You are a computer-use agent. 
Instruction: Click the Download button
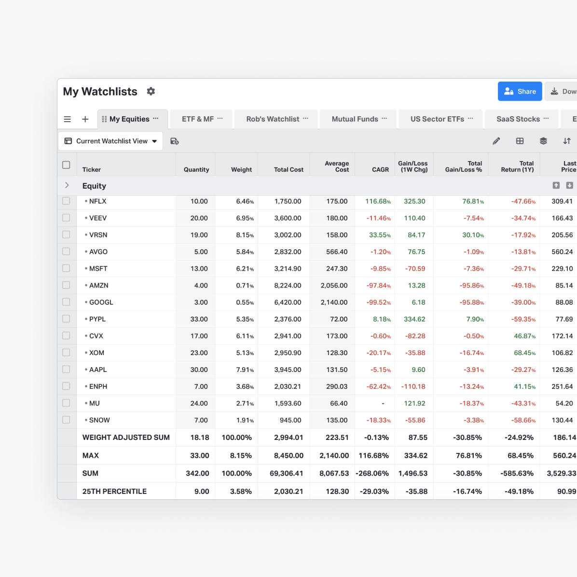pyautogui.click(x=561, y=91)
